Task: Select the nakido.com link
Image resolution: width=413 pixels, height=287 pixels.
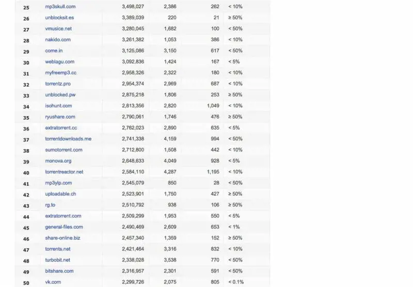Action: point(58,40)
